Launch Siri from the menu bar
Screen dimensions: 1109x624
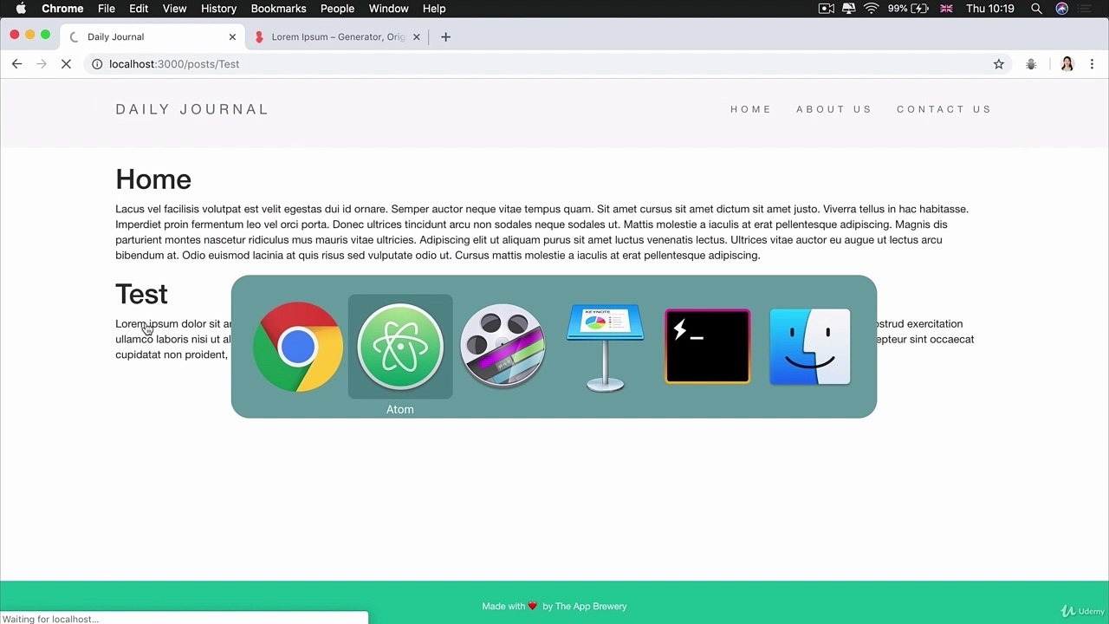[1062, 9]
